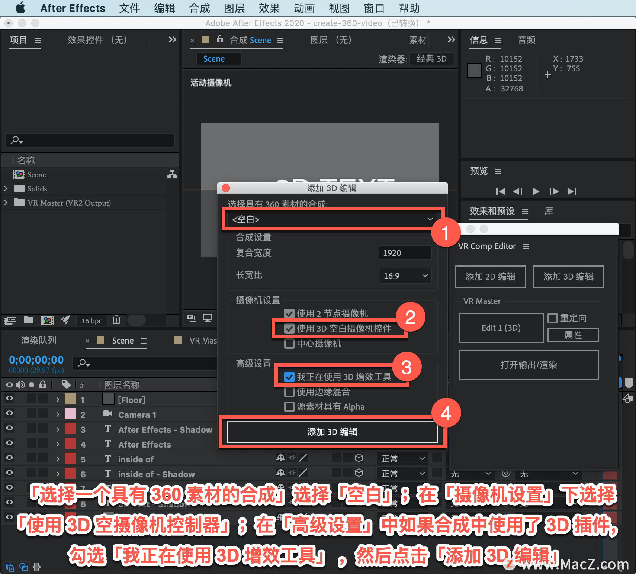This screenshot has height=574, width=636.
Task: Click the 属性 button
Action: pyautogui.click(x=573, y=335)
